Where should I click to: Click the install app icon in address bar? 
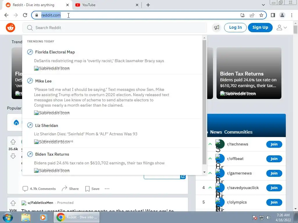point(243,15)
